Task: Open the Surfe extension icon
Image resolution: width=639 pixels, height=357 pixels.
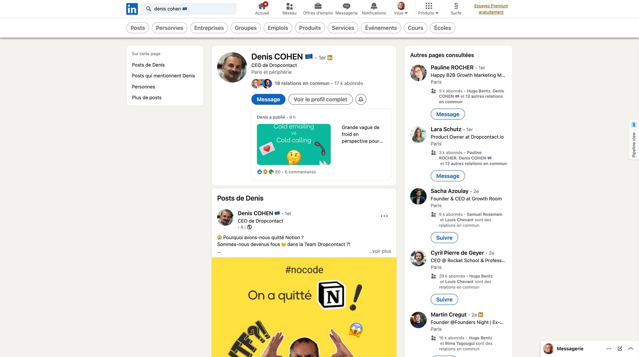Action: pos(456,9)
